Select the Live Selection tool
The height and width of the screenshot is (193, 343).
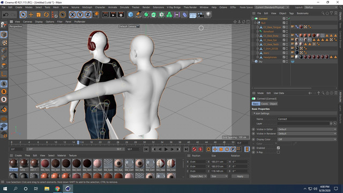[x=23, y=14]
